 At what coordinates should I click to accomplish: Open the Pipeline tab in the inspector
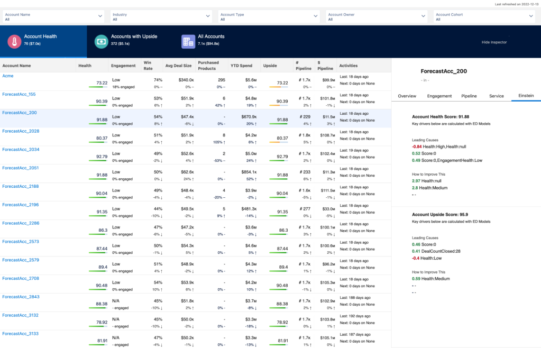470,96
